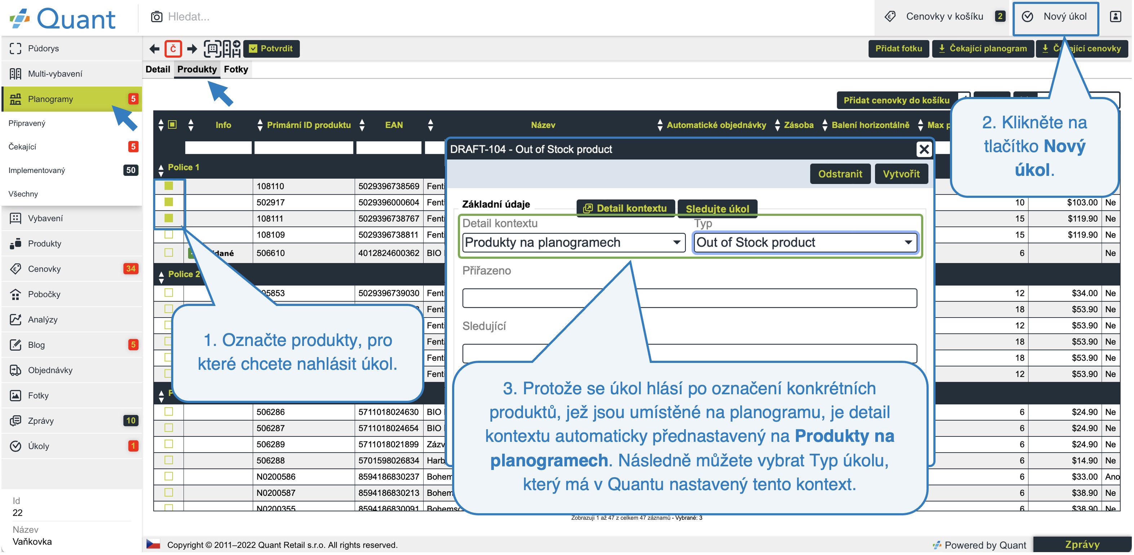Viewport: 1134px width, 555px height.
Task: Click the Czech flag language icon
Action: pyautogui.click(x=153, y=545)
